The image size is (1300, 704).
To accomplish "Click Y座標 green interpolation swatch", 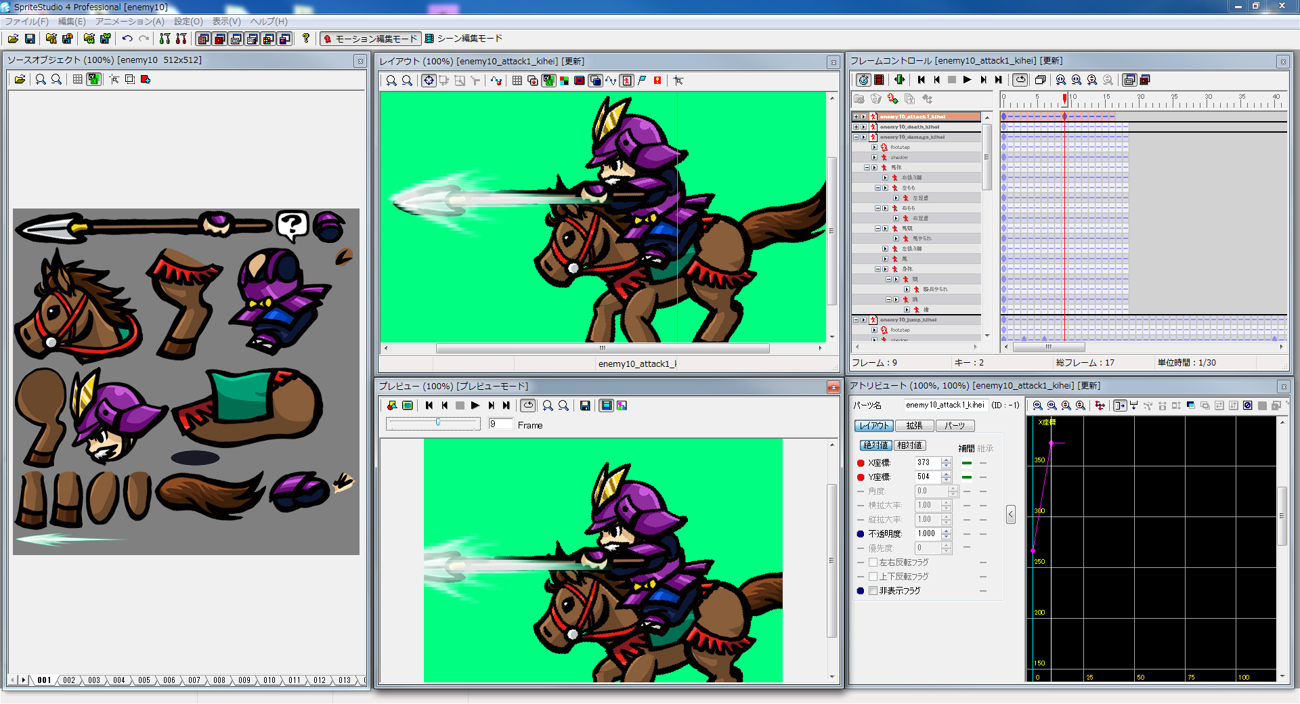I will 967,477.
